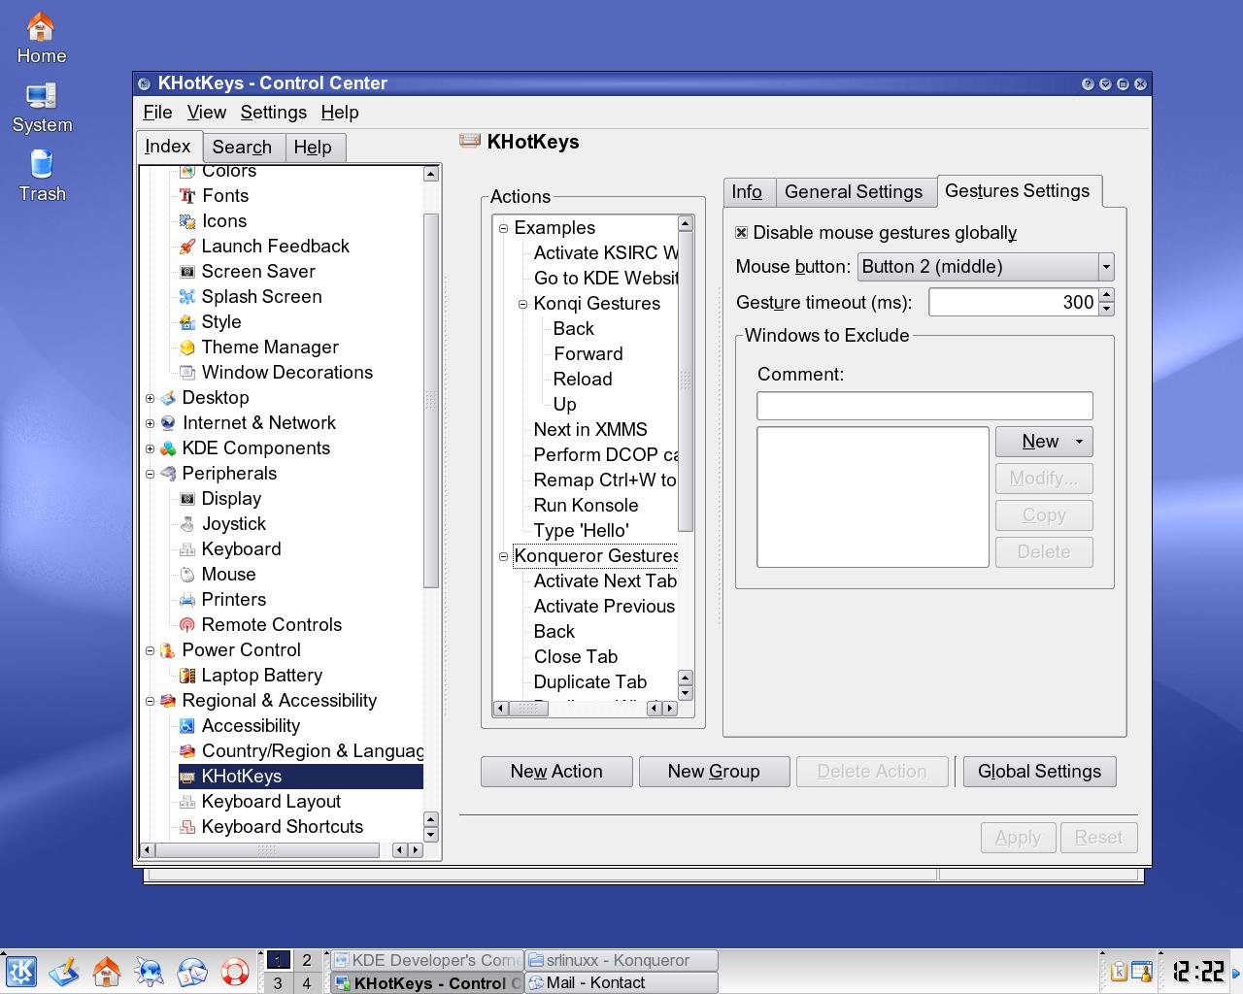Increase the Gesture timeout spinner value
1243x994 pixels.
point(1107,295)
